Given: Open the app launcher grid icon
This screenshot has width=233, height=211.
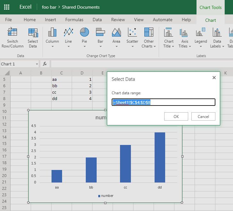Looking at the screenshot, I should pyautogui.click(x=7, y=7).
